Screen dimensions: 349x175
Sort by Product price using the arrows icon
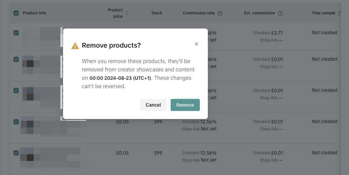click(x=126, y=13)
